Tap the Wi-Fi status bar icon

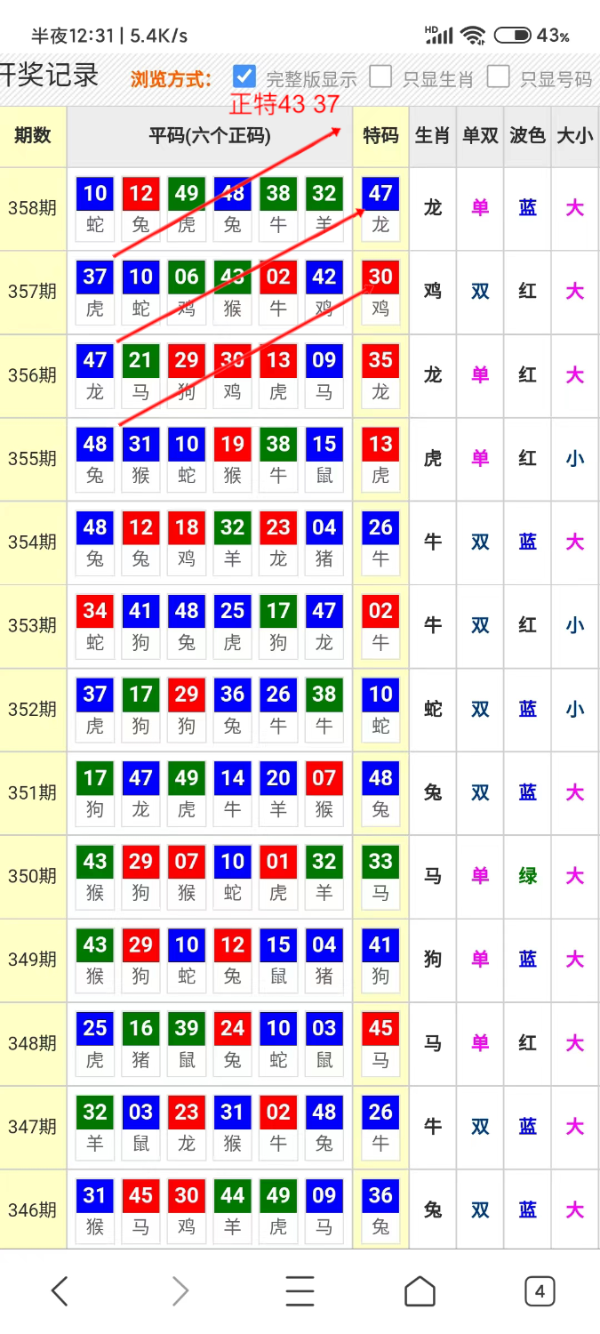[x=473, y=36]
